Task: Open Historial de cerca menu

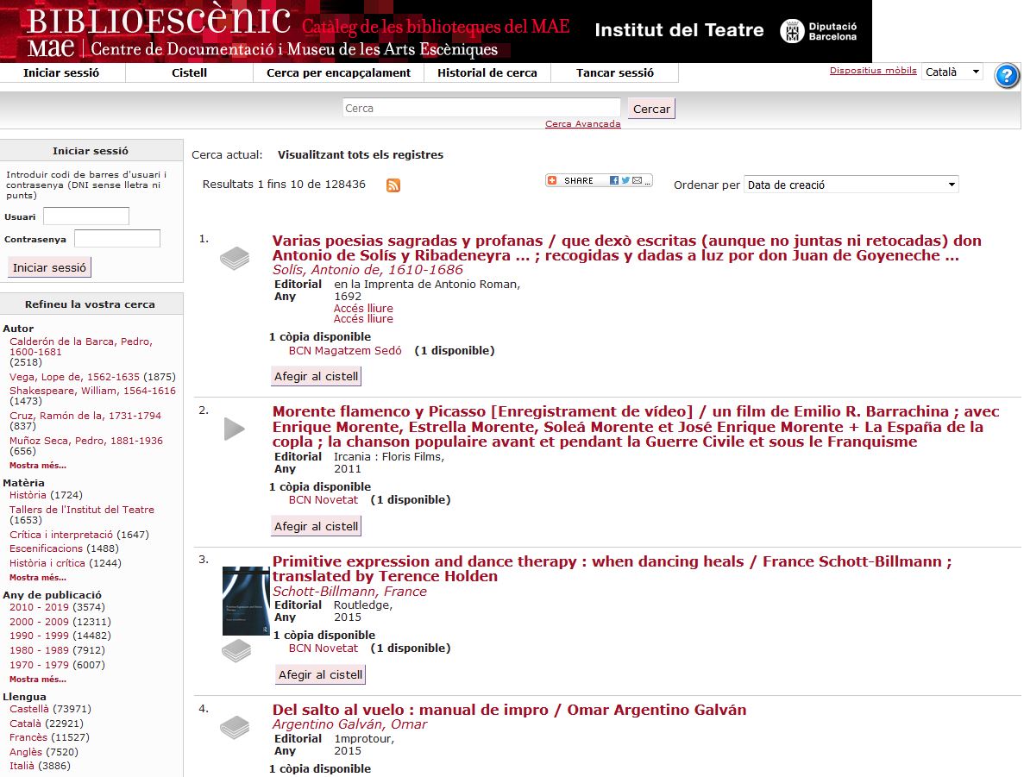Action: point(487,73)
